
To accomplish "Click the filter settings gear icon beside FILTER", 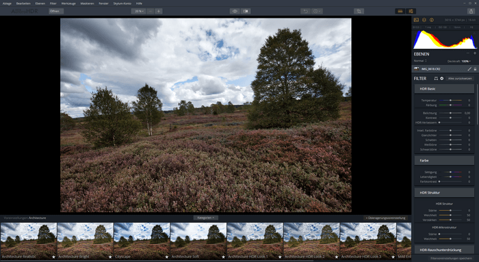I will (442, 79).
